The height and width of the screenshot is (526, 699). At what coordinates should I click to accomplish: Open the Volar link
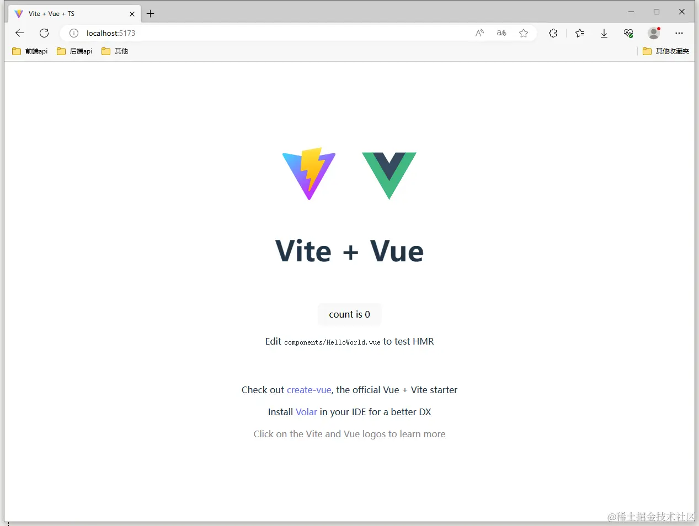tap(306, 412)
